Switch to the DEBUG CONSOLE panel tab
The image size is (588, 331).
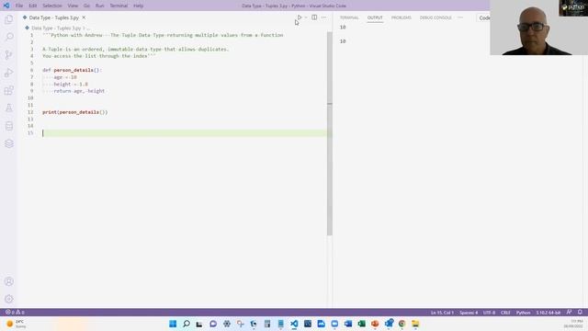click(435, 17)
